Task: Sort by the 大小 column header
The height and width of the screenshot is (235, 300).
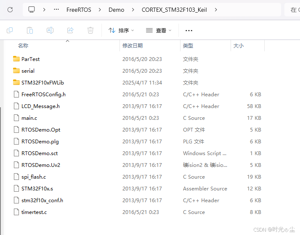Action: pos(239,46)
